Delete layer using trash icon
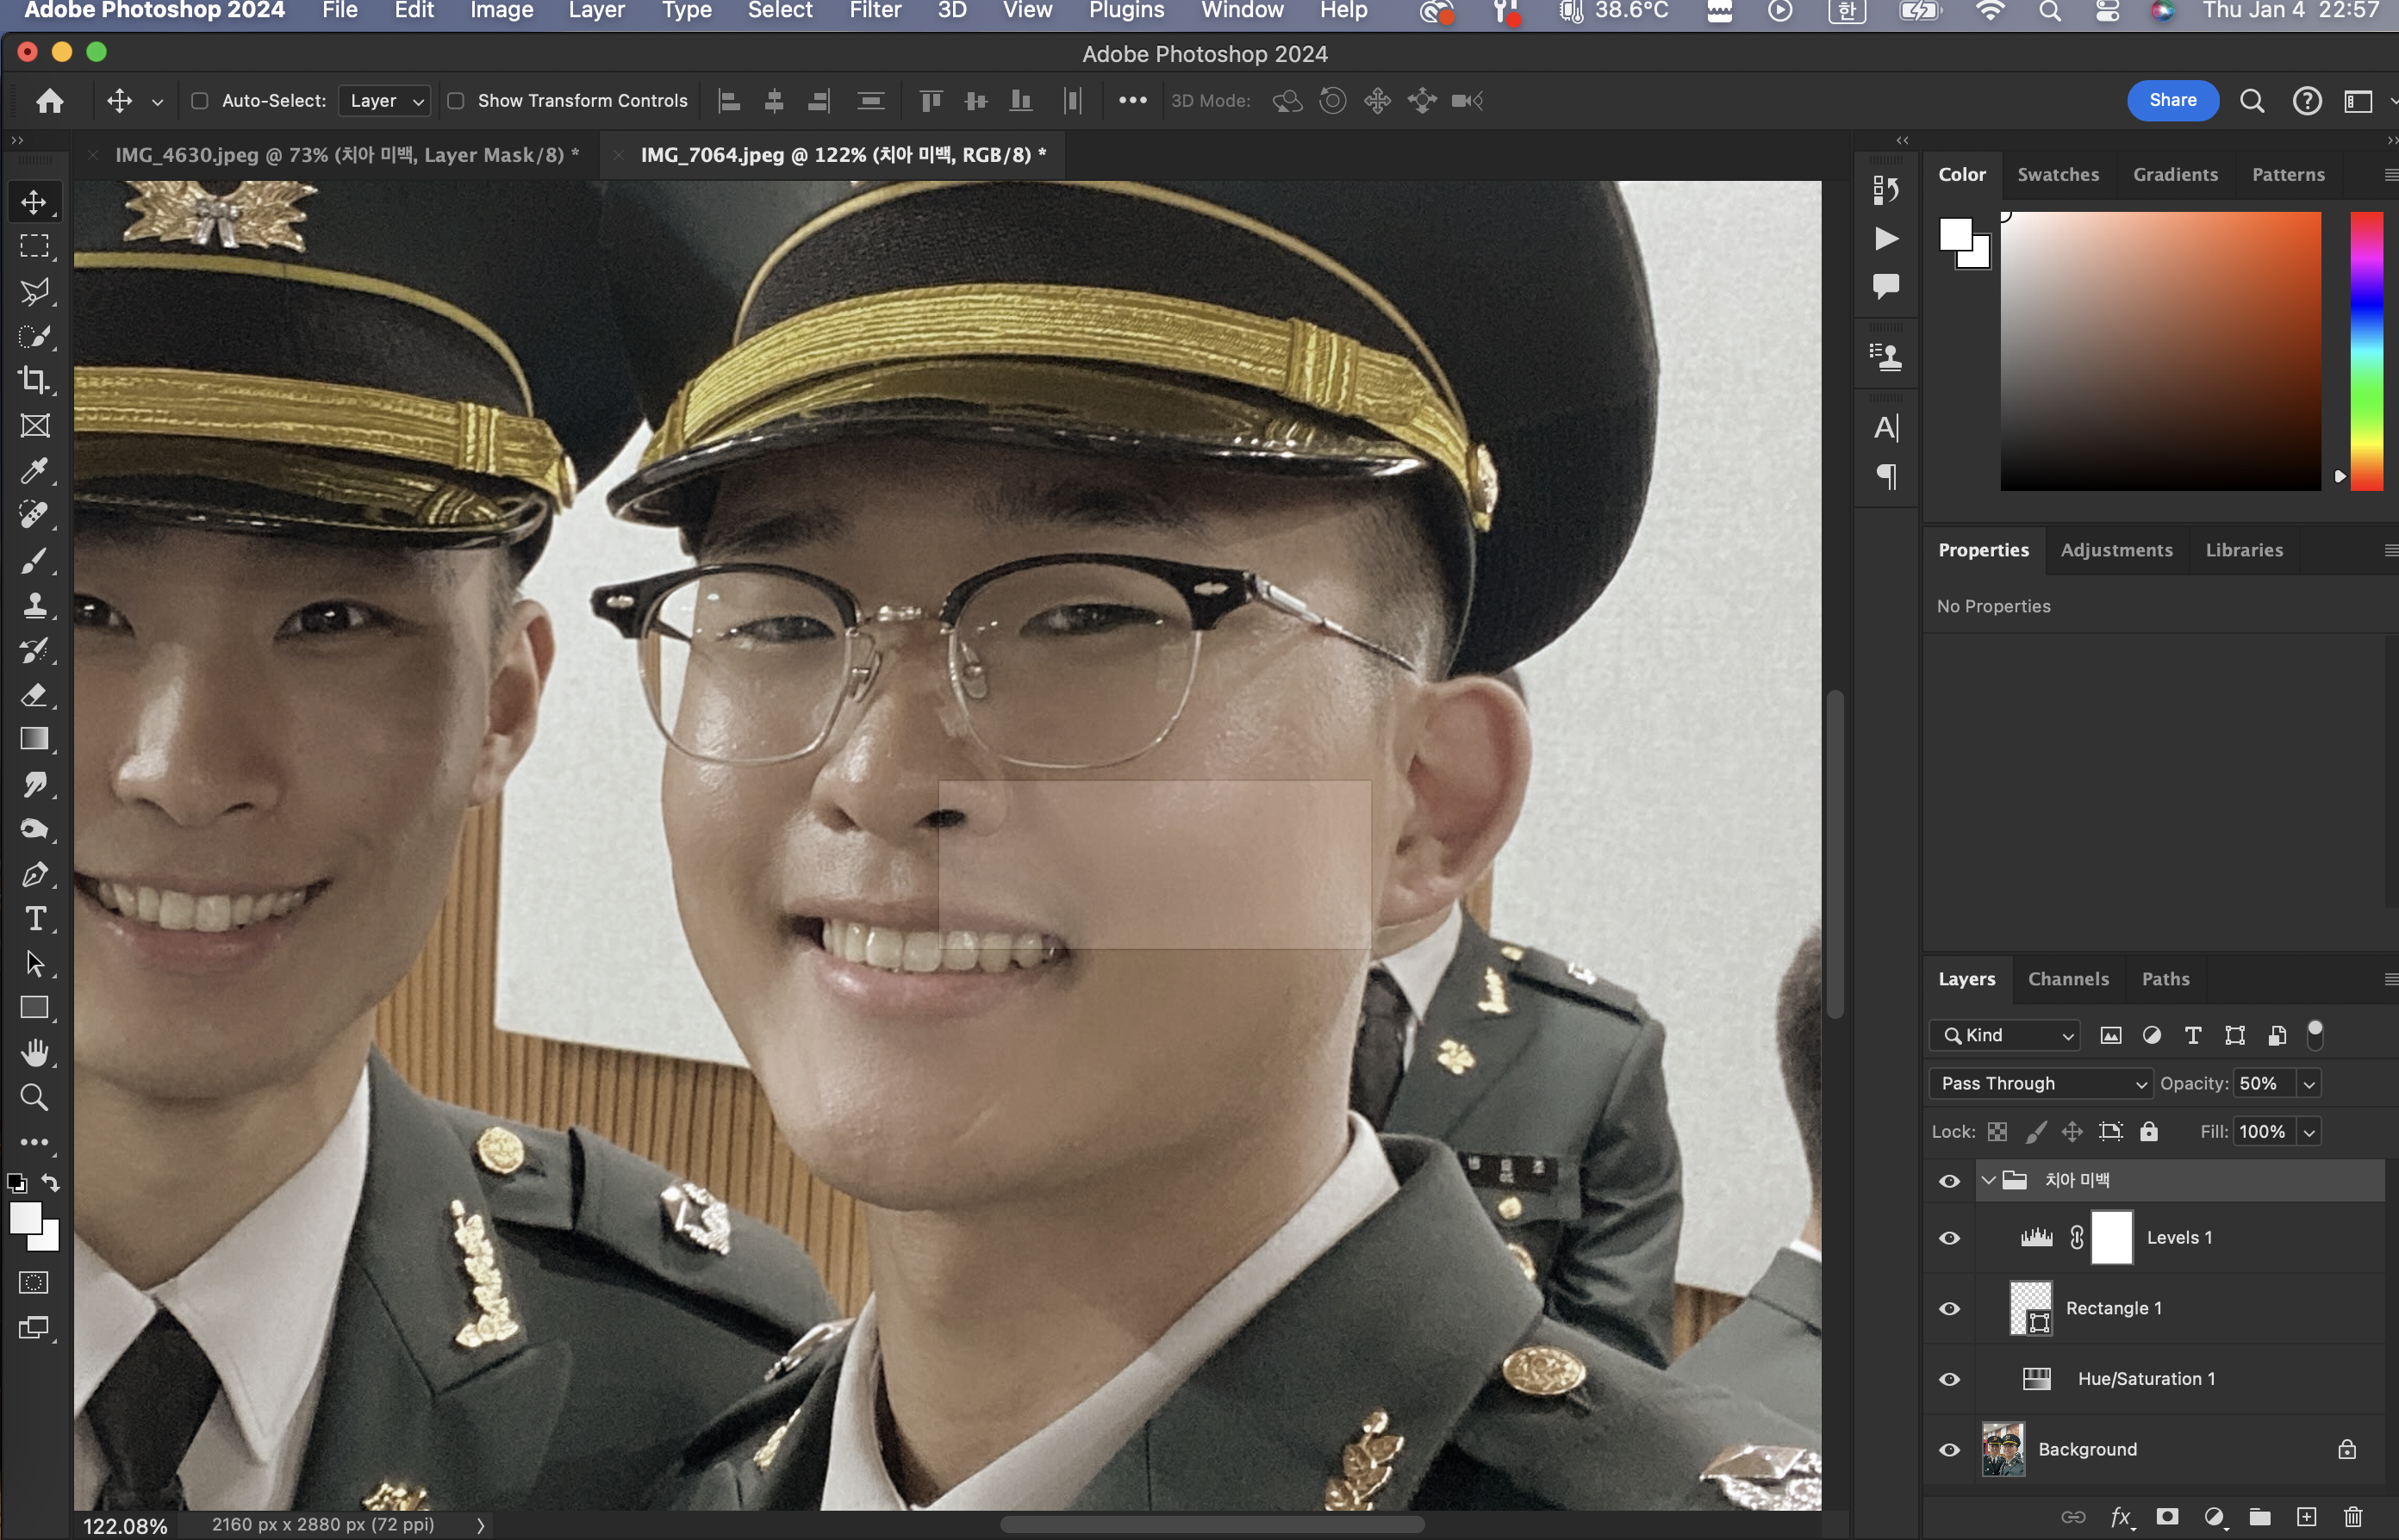The image size is (2399, 1540). [x=2353, y=1517]
